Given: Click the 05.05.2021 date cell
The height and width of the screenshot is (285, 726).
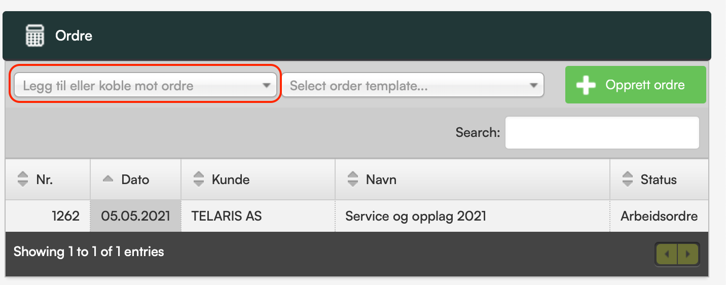Looking at the screenshot, I should (x=135, y=217).
